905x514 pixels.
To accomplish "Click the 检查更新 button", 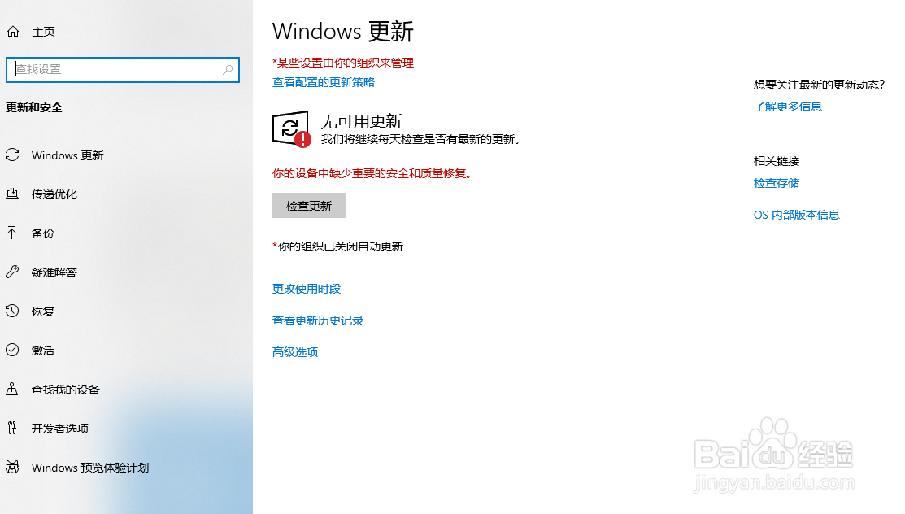I will [309, 206].
